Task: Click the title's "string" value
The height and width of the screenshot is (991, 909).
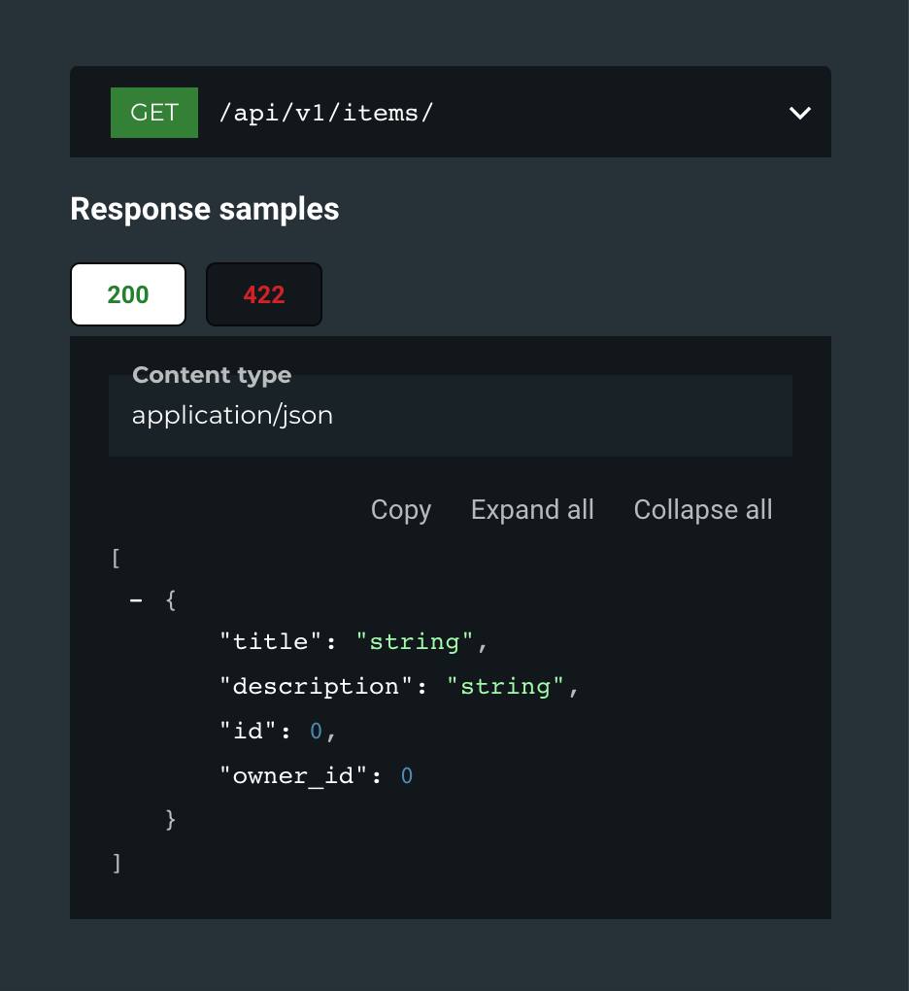Action: (415, 642)
